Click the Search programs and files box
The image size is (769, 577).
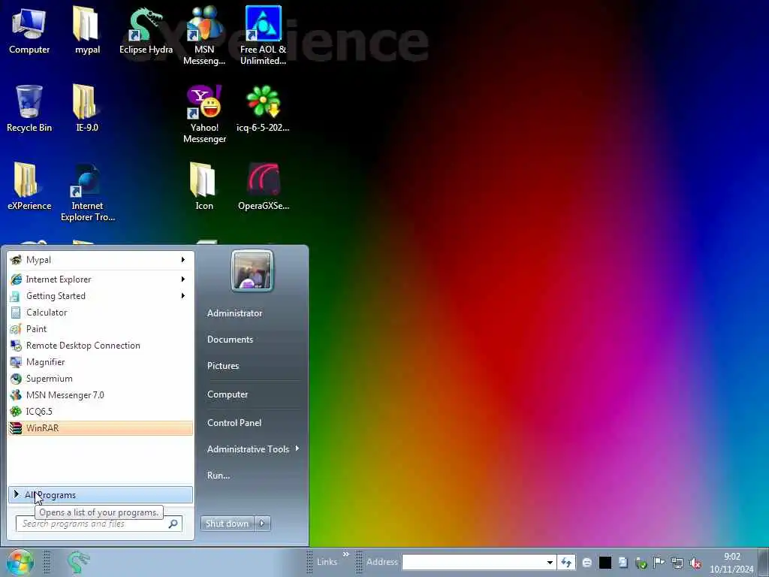(99, 524)
